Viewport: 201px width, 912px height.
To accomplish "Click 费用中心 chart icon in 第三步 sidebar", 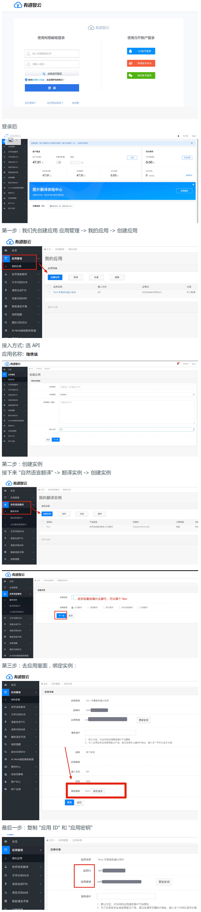I will pos(5,766).
